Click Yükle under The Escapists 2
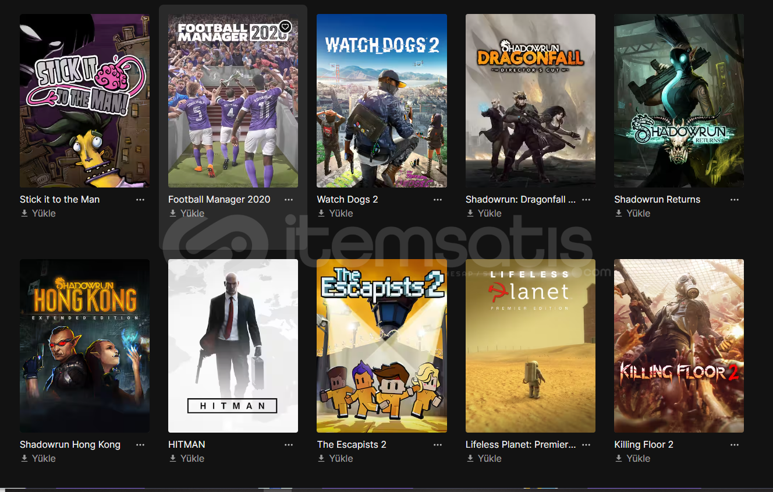This screenshot has width=773, height=492. [335, 458]
